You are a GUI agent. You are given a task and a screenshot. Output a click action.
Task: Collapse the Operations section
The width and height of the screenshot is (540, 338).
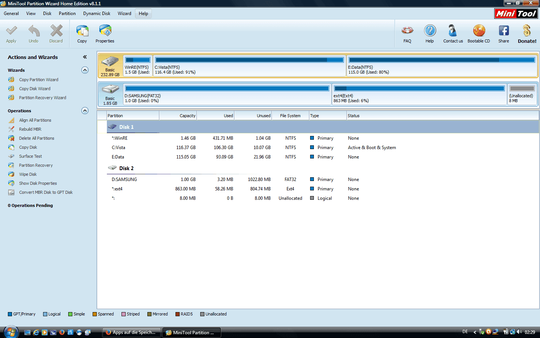click(85, 111)
